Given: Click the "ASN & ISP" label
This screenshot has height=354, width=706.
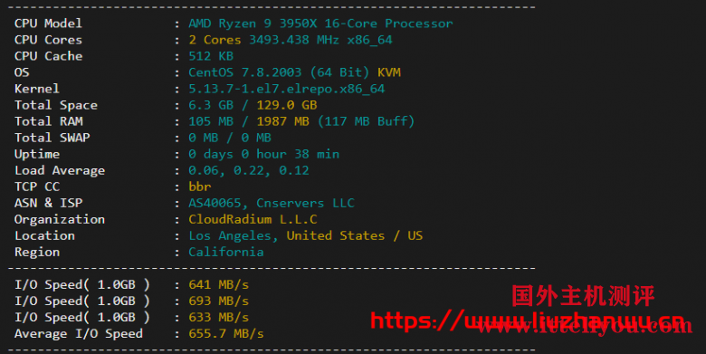Looking at the screenshot, I should 48,203.
